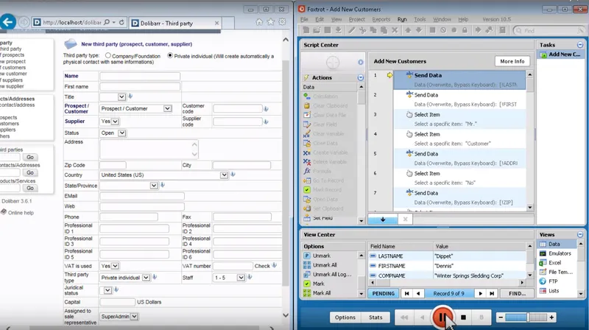Click the More Info button
The image size is (589, 330).
click(x=512, y=61)
